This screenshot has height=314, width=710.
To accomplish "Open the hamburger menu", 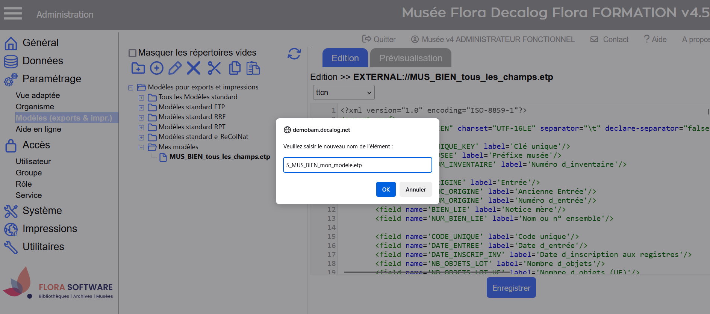I will coord(13,14).
